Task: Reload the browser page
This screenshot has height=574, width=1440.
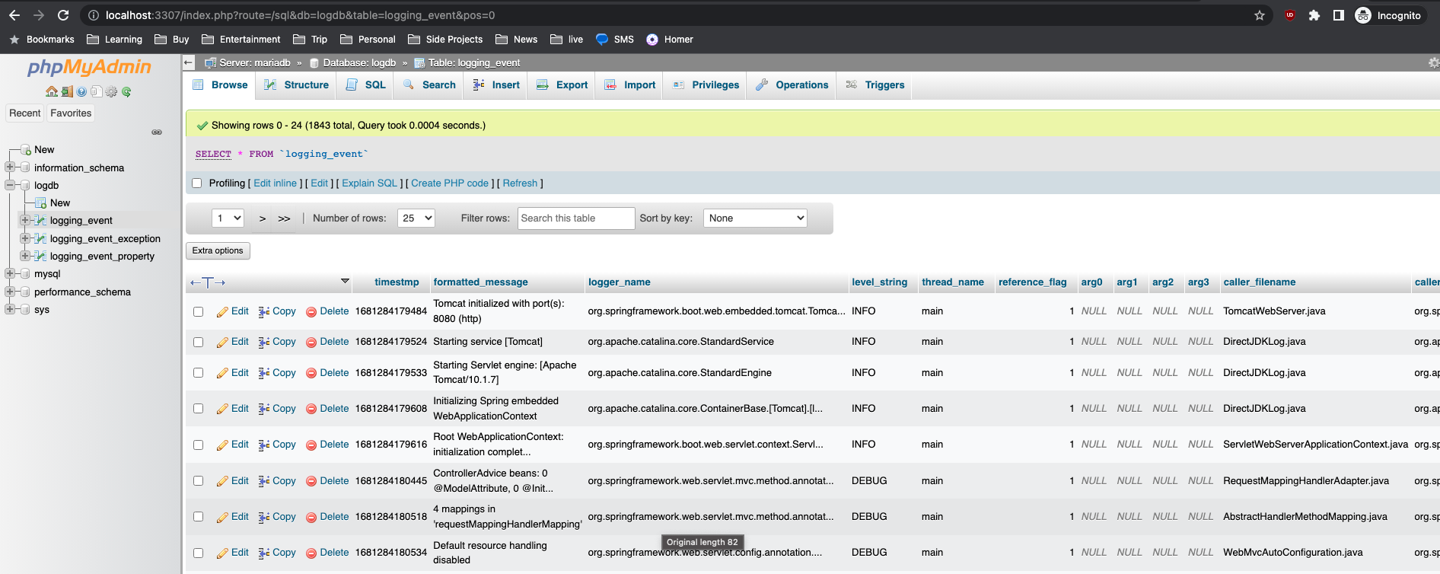Action: [x=63, y=15]
